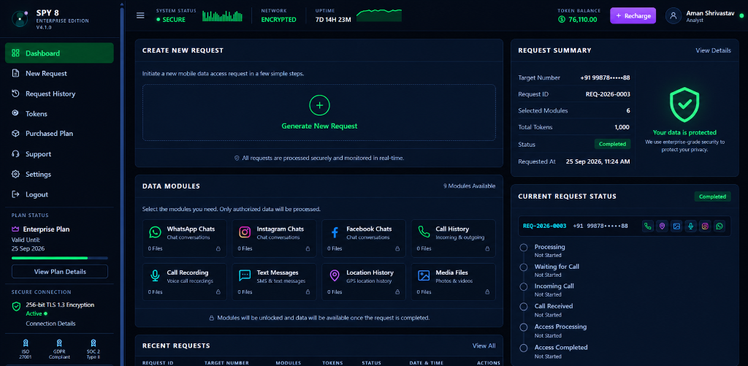Open Settings in the sidebar
Screen dimensions: 748x366
pos(60,174)
